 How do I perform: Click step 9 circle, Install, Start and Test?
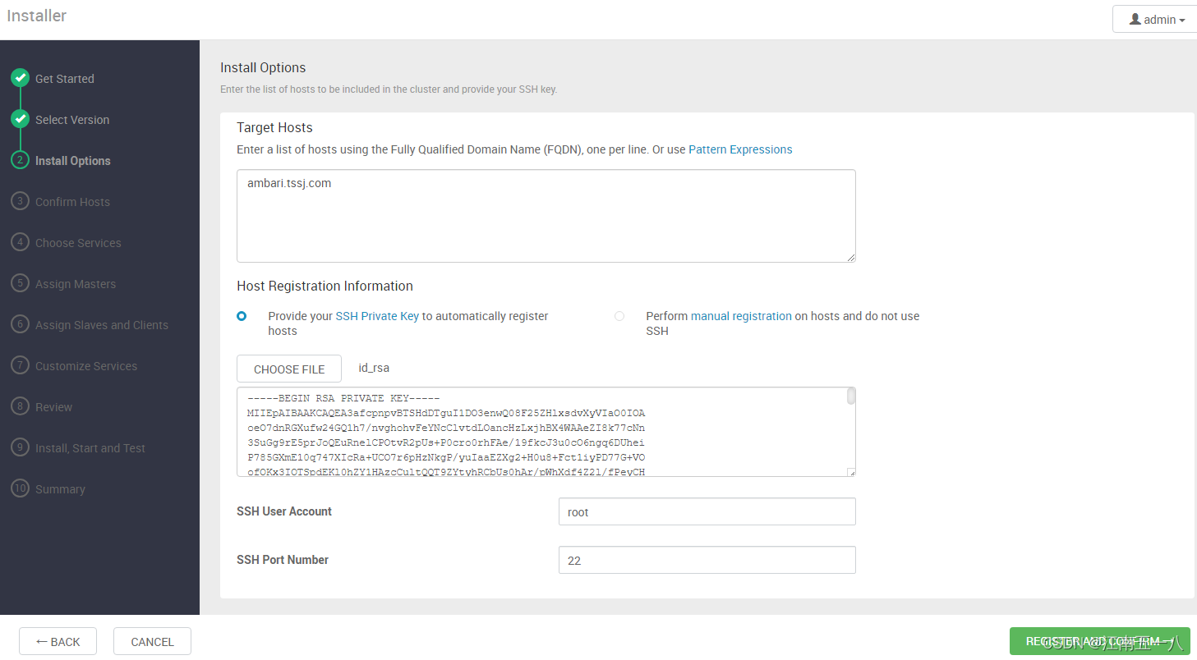(x=20, y=447)
